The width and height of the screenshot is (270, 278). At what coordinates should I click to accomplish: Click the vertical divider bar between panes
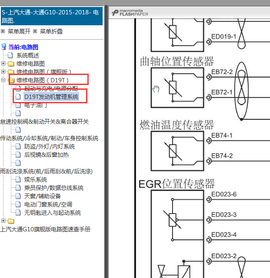click(106, 142)
